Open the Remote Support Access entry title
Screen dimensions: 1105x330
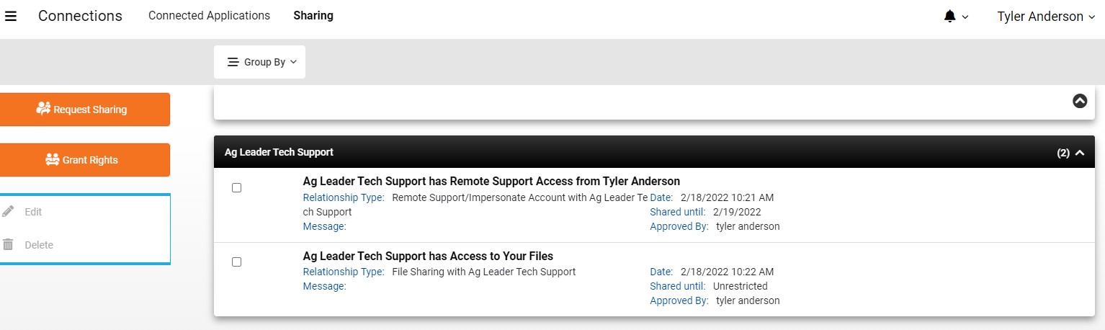[x=491, y=182]
